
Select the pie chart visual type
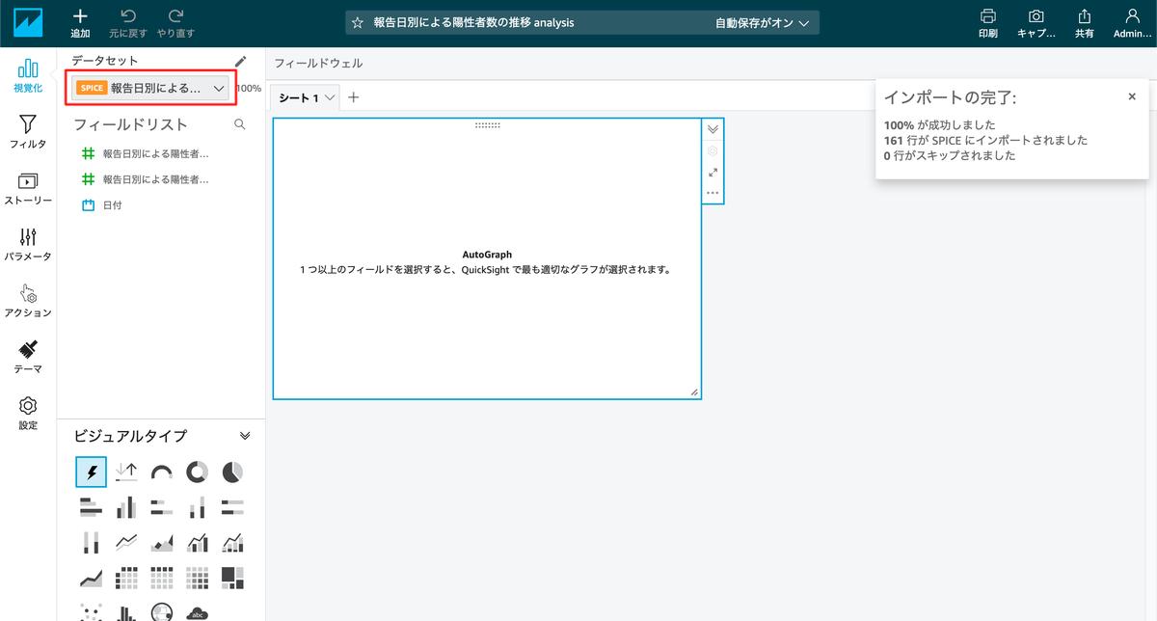(232, 472)
